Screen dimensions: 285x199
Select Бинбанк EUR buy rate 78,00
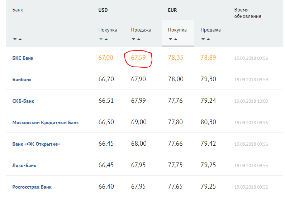point(176,79)
